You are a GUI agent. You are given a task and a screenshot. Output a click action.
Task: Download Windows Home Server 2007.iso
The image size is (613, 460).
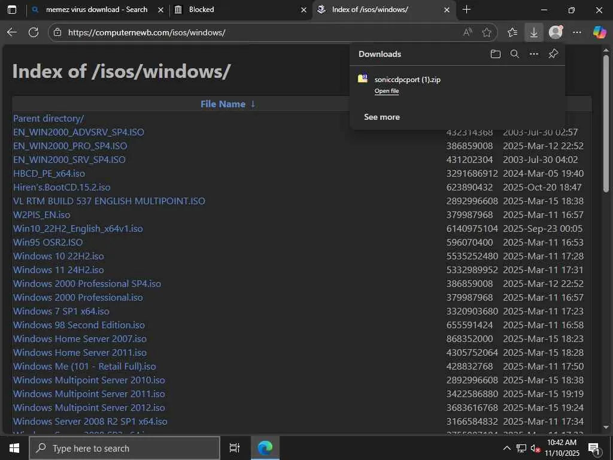coord(80,339)
